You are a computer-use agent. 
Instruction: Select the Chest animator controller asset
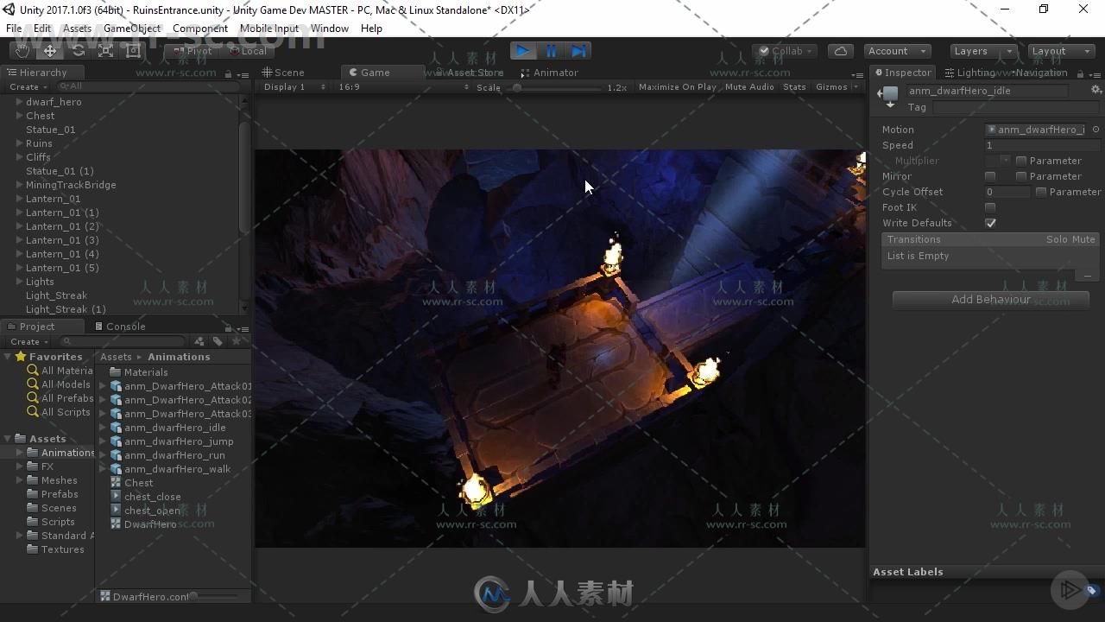pyautogui.click(x=138, y=483)
